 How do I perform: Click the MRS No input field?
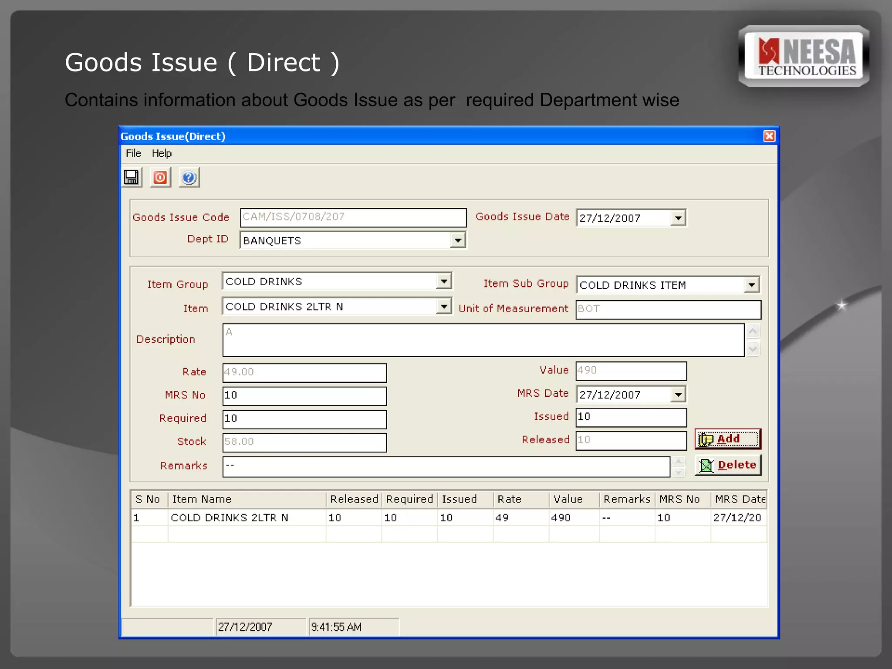tap(304, 396)
